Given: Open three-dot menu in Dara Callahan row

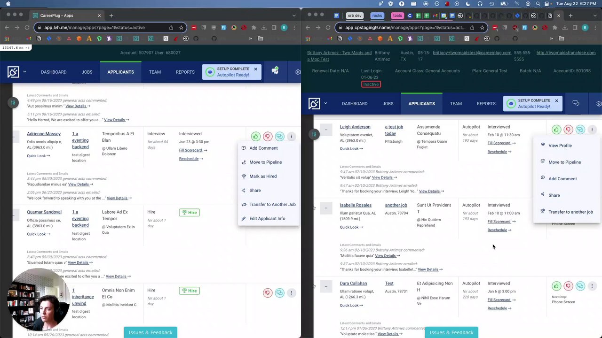Looking at the screenshot, I should (592, 286).
